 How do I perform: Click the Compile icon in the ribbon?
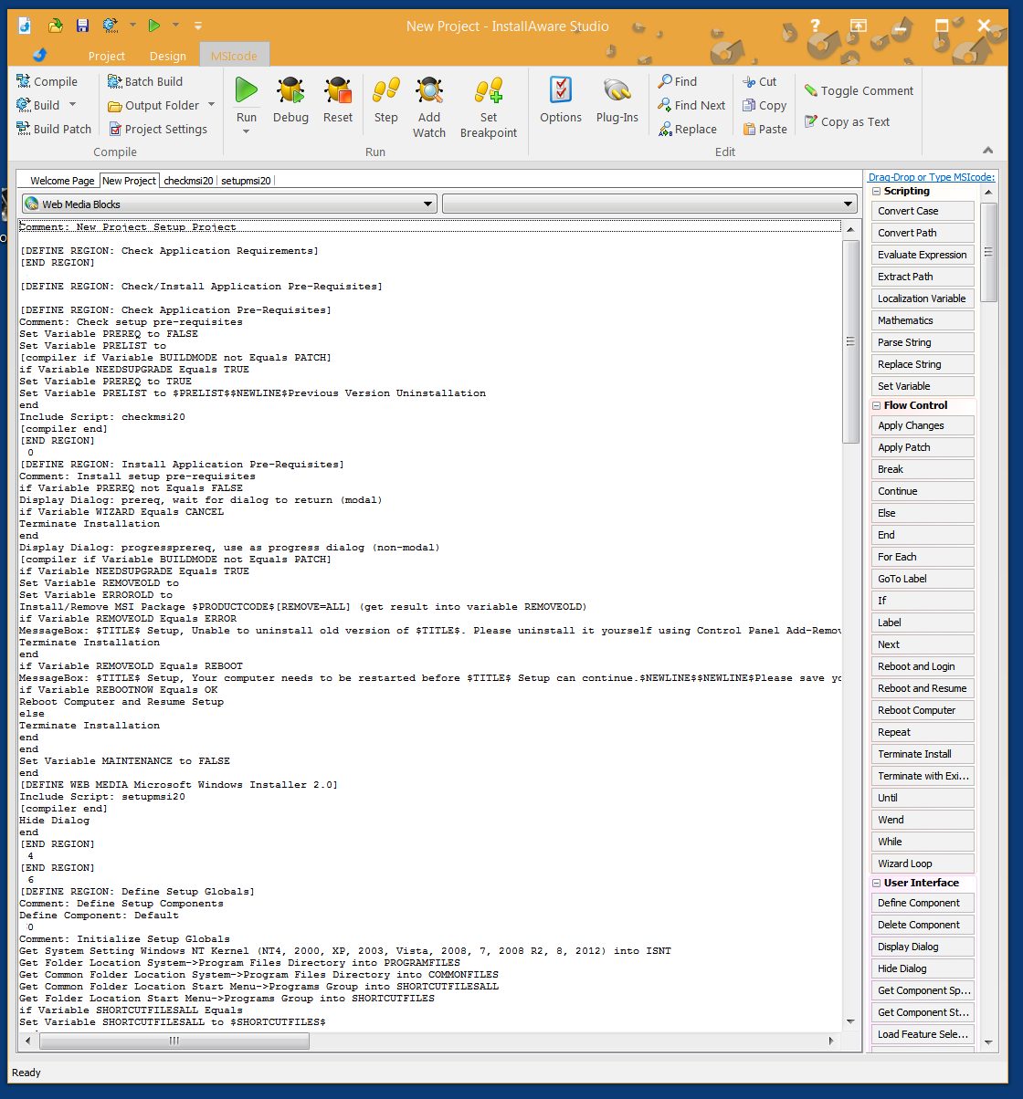(24, 81)
